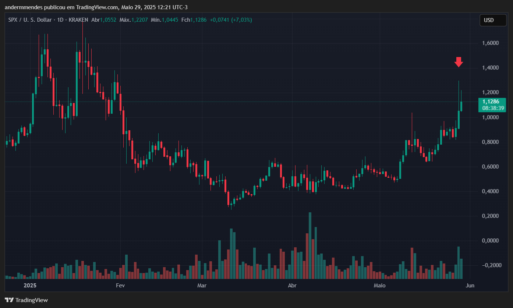This screenshot has height=308, width=513.
Task: Click the Maio time axis label
Action: click(x=379, y=286)
